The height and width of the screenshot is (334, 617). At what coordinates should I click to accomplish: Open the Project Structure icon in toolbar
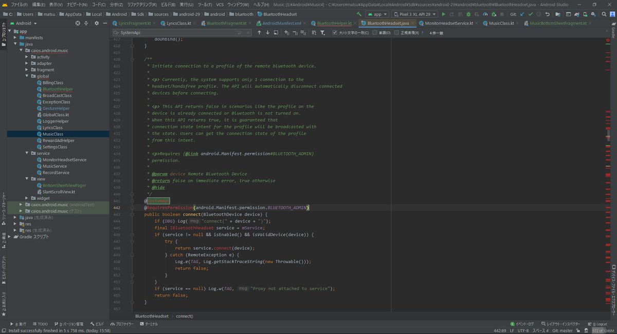(x=558, y=14)
